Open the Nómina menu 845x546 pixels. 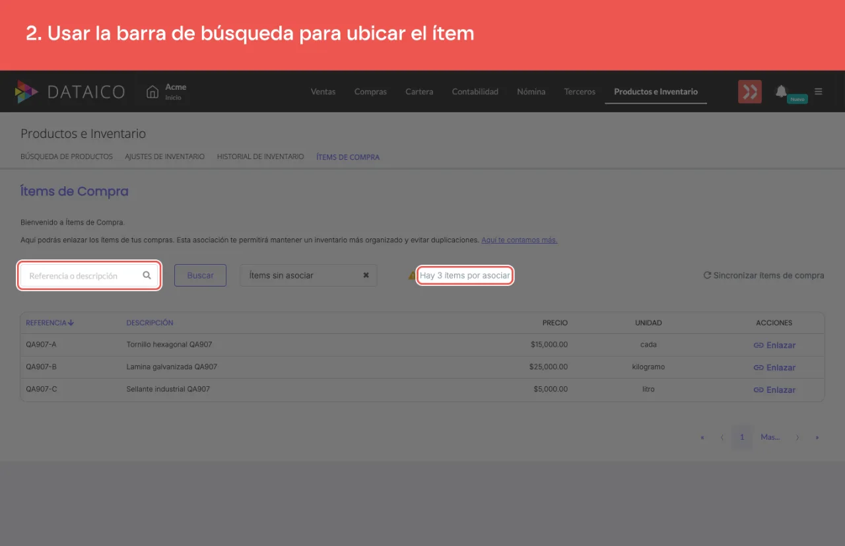[x=531, y=92]
